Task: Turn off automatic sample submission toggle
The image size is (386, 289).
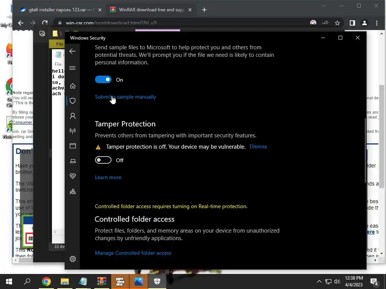Action: click(x=103, y=80)
